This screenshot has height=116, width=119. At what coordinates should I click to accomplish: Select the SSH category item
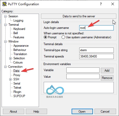click(16, 79)
